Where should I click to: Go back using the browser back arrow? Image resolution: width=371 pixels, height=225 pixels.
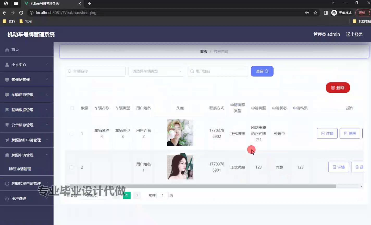coord(4,12)
